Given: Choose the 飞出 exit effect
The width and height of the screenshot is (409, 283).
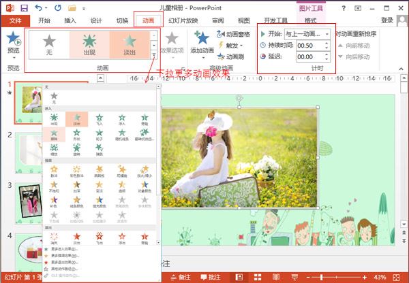Looking at the screenshot, I should (x=100, y=239).
